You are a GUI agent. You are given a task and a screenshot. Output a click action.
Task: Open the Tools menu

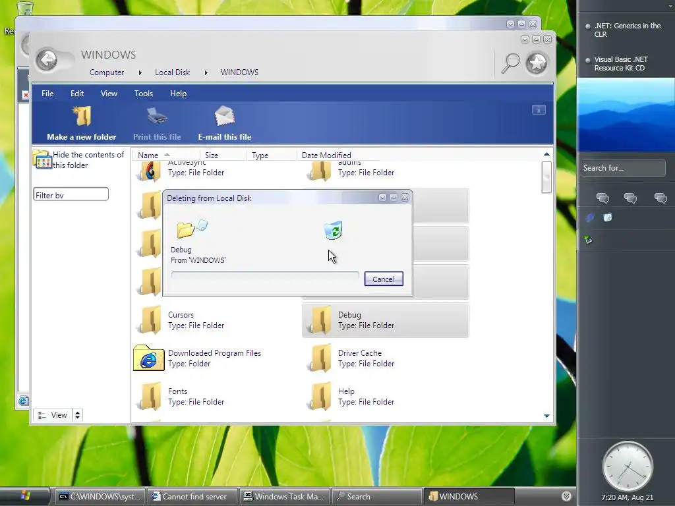pos(143,94)
